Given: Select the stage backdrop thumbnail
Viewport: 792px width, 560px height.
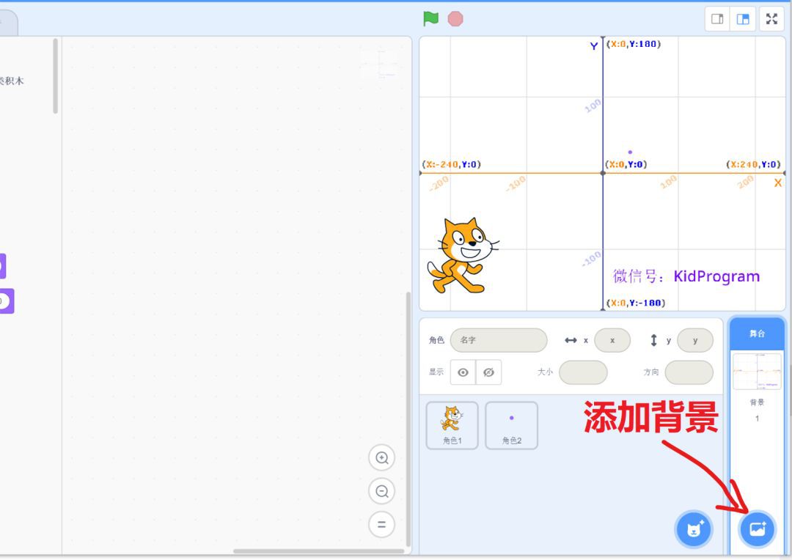Looking at the screenshot, I should pos(757,371).
